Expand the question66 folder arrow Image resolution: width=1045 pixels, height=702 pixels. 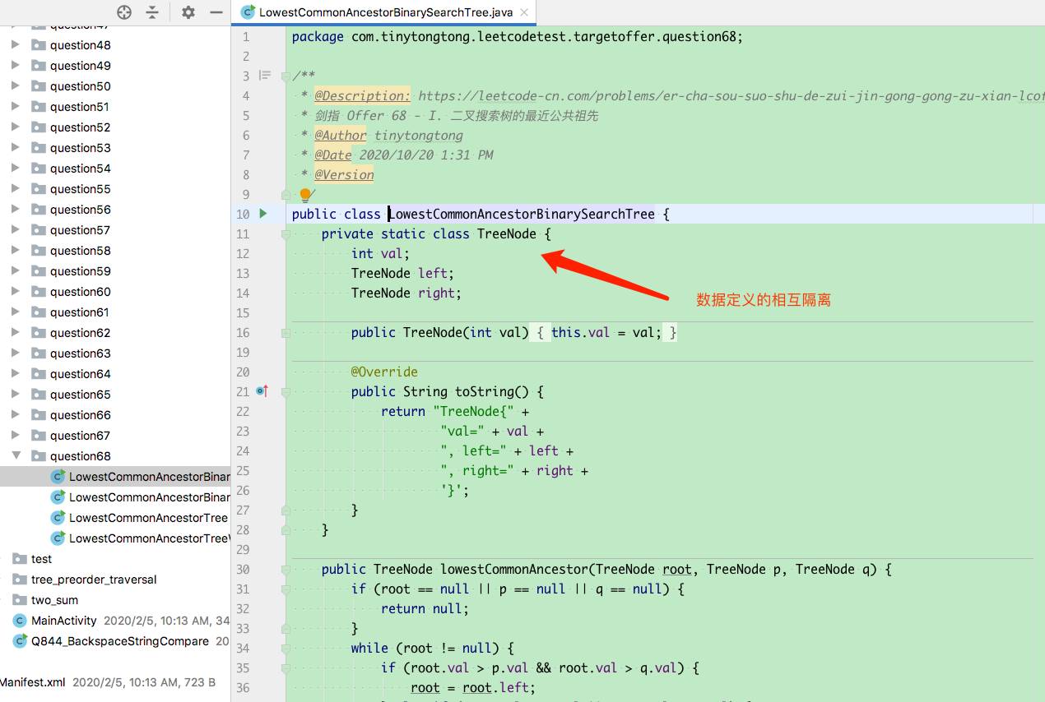(16, 415)
